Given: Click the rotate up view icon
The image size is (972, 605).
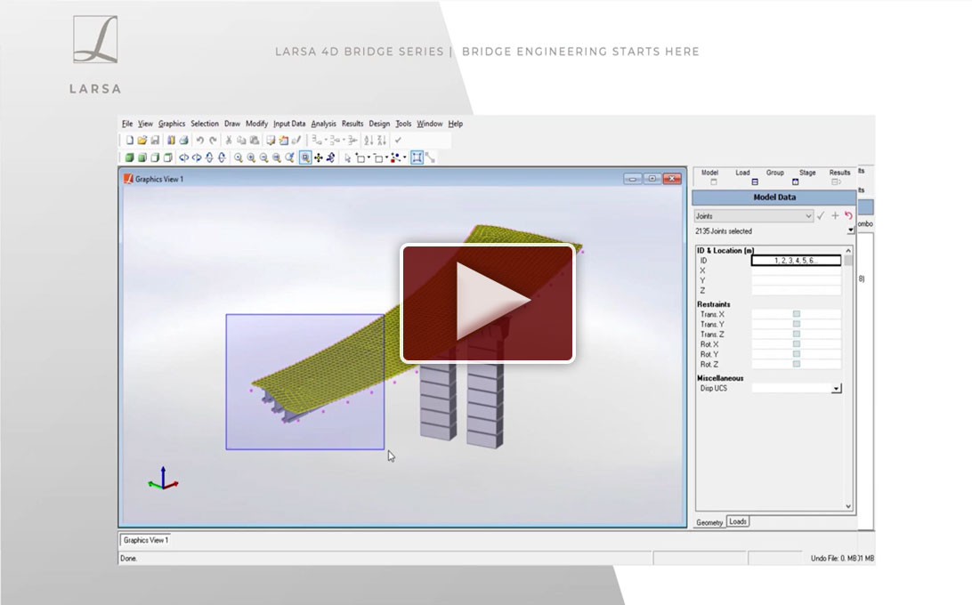Looking at the screenshot, I should [209, 158].
